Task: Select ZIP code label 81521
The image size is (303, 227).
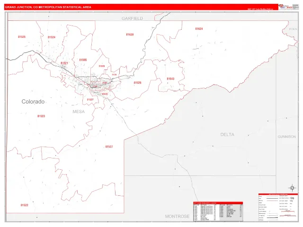Action: (64, 63)
